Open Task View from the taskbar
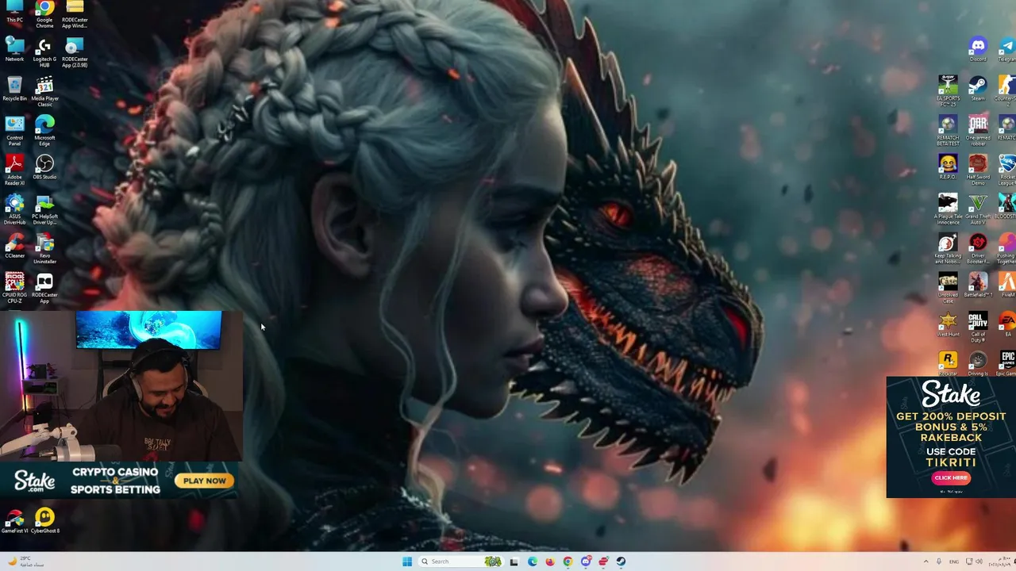 tap(514, 561)
